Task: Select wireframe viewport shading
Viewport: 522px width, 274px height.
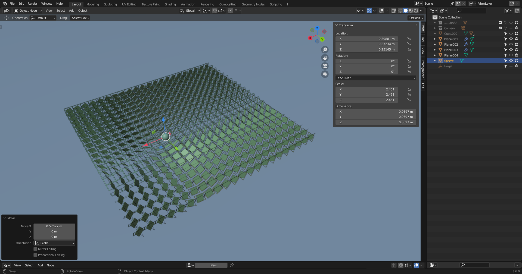Action: (x=400, y=11)
